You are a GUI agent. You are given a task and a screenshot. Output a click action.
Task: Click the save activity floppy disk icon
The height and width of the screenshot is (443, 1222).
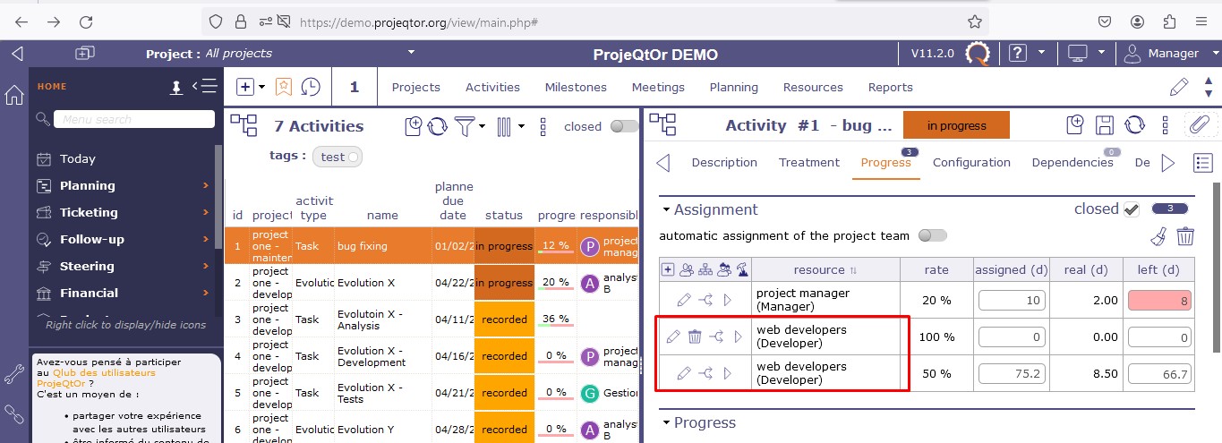(x=1105, y=125)
